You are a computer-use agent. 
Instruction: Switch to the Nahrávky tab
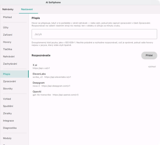[x=8, y=9]
